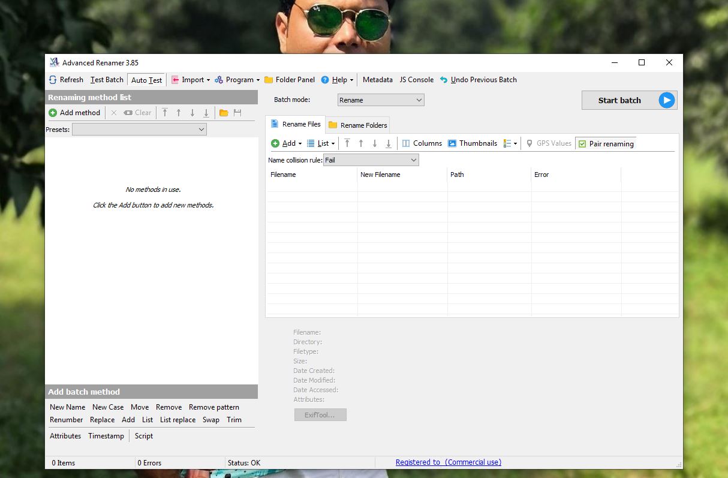Add a New Name batch method
The height and width of the screenshot is (478, 728).
(68, 407)
